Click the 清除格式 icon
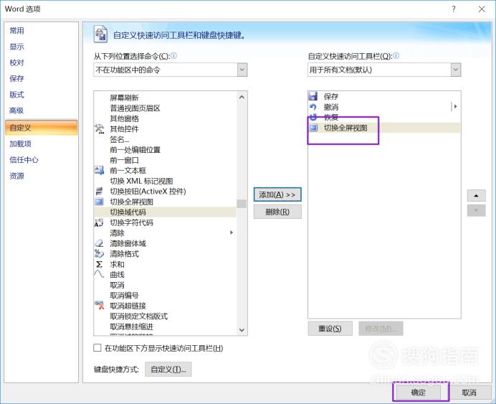This screenshot has width=496, height=404. [x=99, y=253]
